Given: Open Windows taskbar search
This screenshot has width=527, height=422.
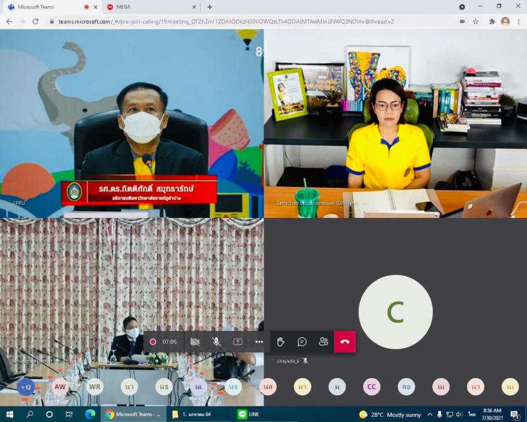Looking at the screenshot, I should click(29, 414).
